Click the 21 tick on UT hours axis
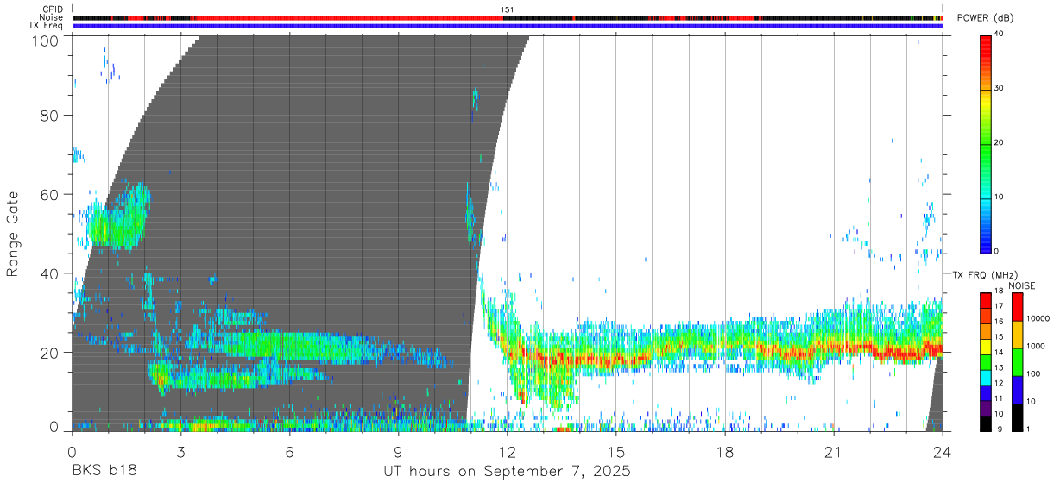The height and width of the screenshot is (489, 1060). click(x=834, y=452)
